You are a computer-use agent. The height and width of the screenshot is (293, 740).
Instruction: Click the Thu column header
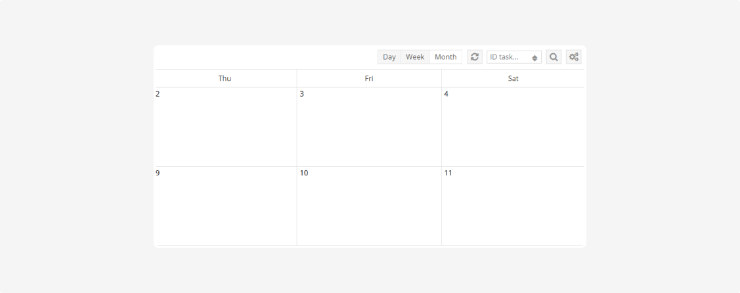point(225,78)
